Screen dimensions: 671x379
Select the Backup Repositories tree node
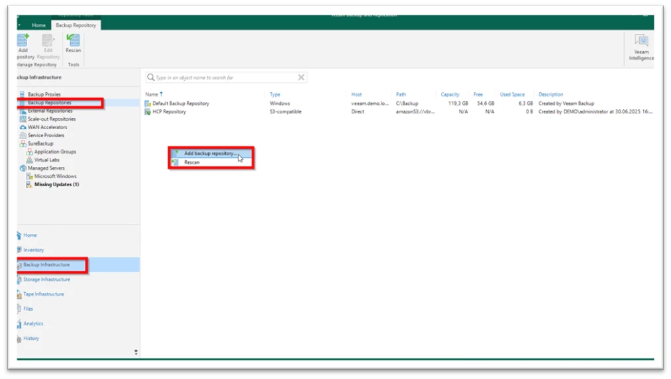50,103
